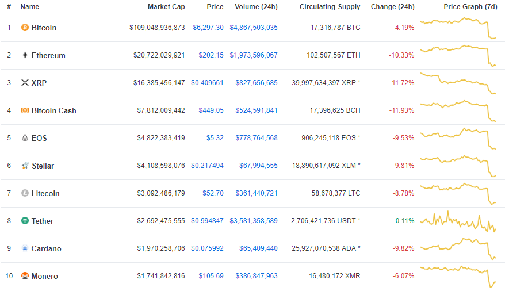Click XRP volume $827,656,685
Viewport: 505px width, 291px height.
pos(257,83)
